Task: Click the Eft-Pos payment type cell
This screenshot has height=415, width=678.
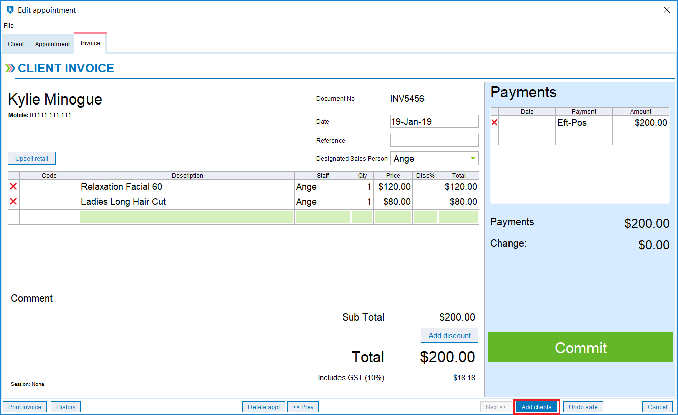Action: [583, 123]
